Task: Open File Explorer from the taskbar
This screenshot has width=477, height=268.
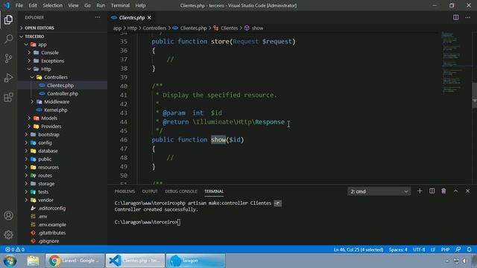Action: [33, 261]
